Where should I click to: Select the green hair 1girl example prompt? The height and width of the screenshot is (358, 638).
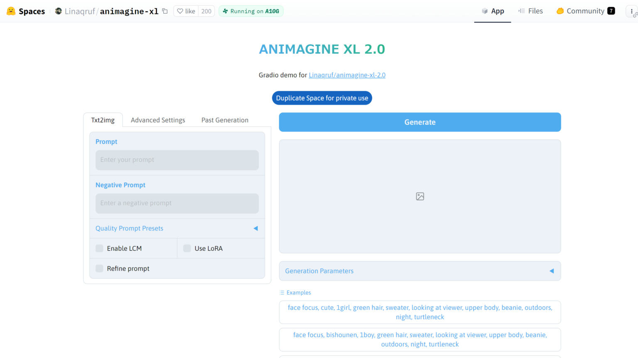click(420, 312)
